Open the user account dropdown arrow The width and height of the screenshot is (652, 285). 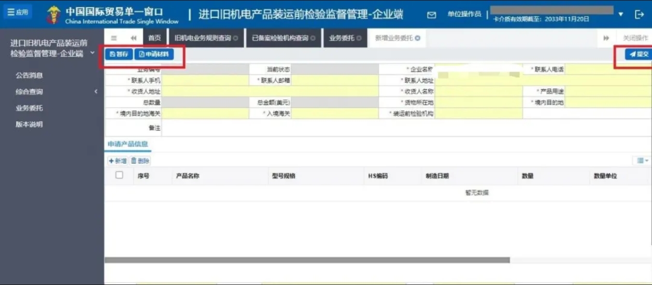(621, 14)
